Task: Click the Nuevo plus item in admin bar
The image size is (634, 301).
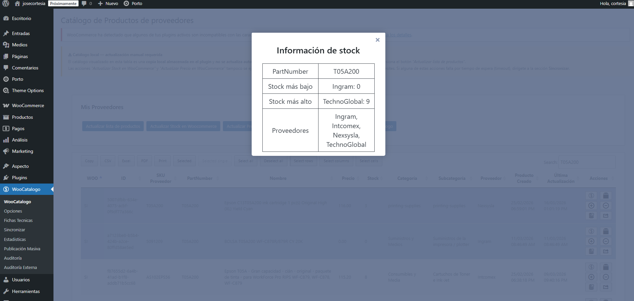Action: 108,4
